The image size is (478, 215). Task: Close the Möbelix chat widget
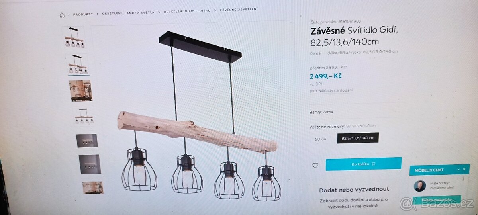pyautogui.click(x=464, y=169)
